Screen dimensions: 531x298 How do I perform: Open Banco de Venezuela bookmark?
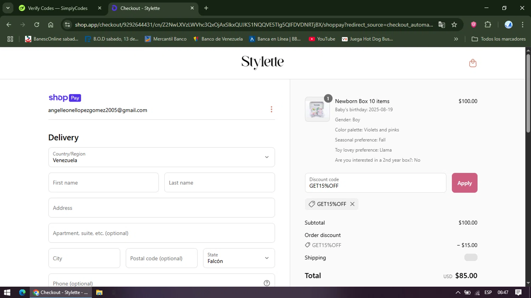[x=218, y=39]
